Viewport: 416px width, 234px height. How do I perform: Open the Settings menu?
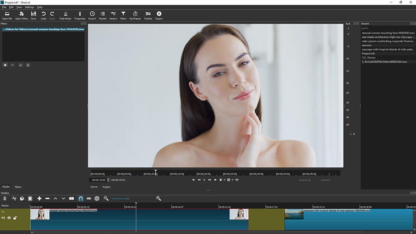pyautogui.click(x=29, y=7)
